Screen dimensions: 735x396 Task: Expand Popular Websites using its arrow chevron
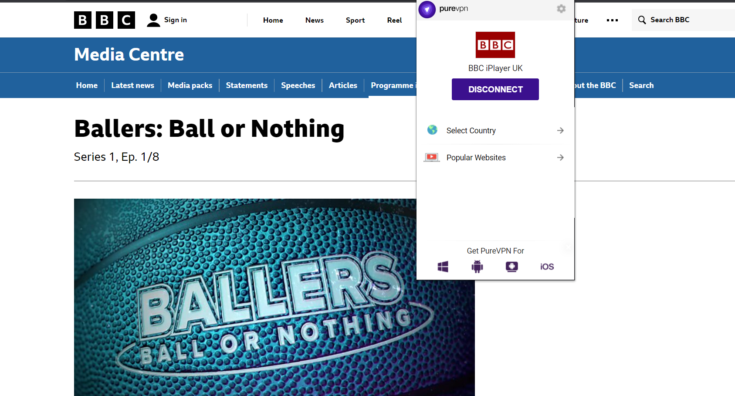click(x=560, y=157)
